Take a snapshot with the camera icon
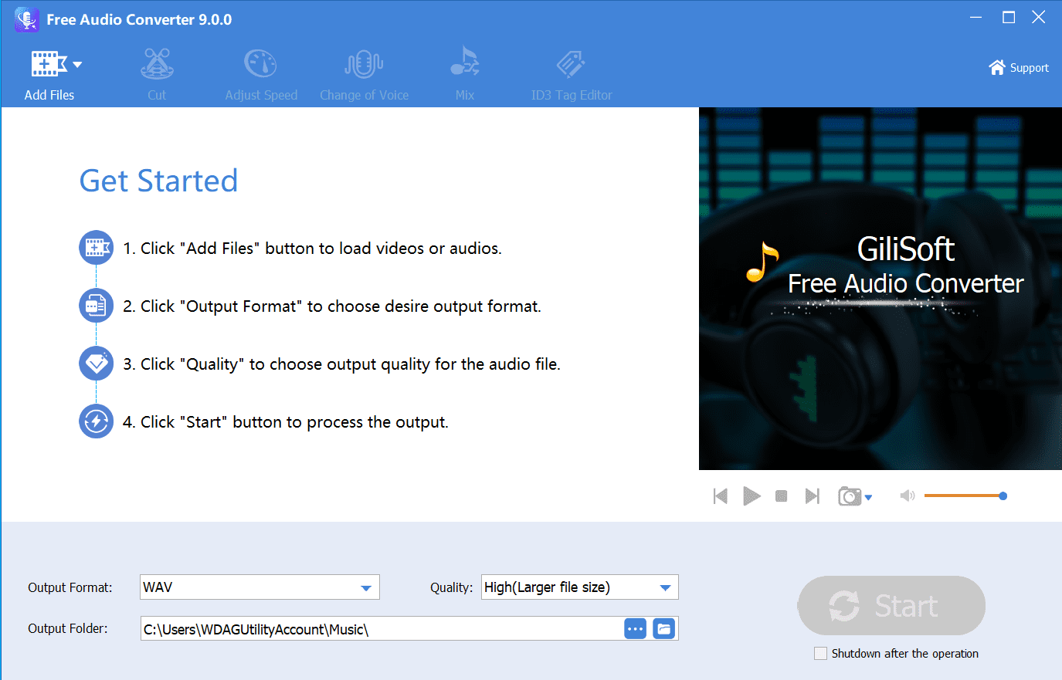The width and height of the screenshot is (1062, 680). tap(850, 496)
